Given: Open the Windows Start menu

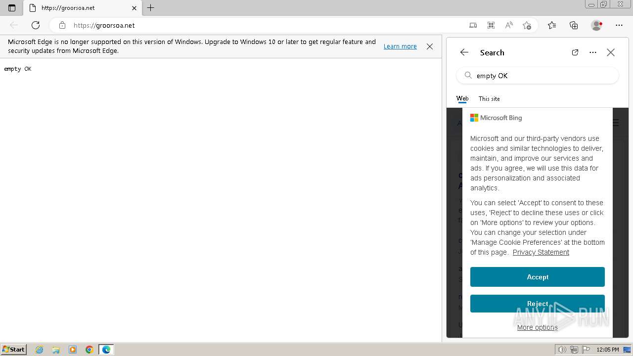Looking at the screenshot, I should pyautogui.click(x=14, y=349).
